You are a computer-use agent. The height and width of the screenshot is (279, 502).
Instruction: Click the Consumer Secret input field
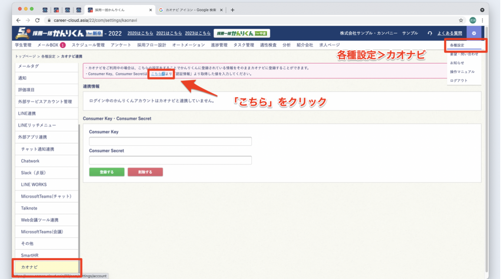[170, 160]
